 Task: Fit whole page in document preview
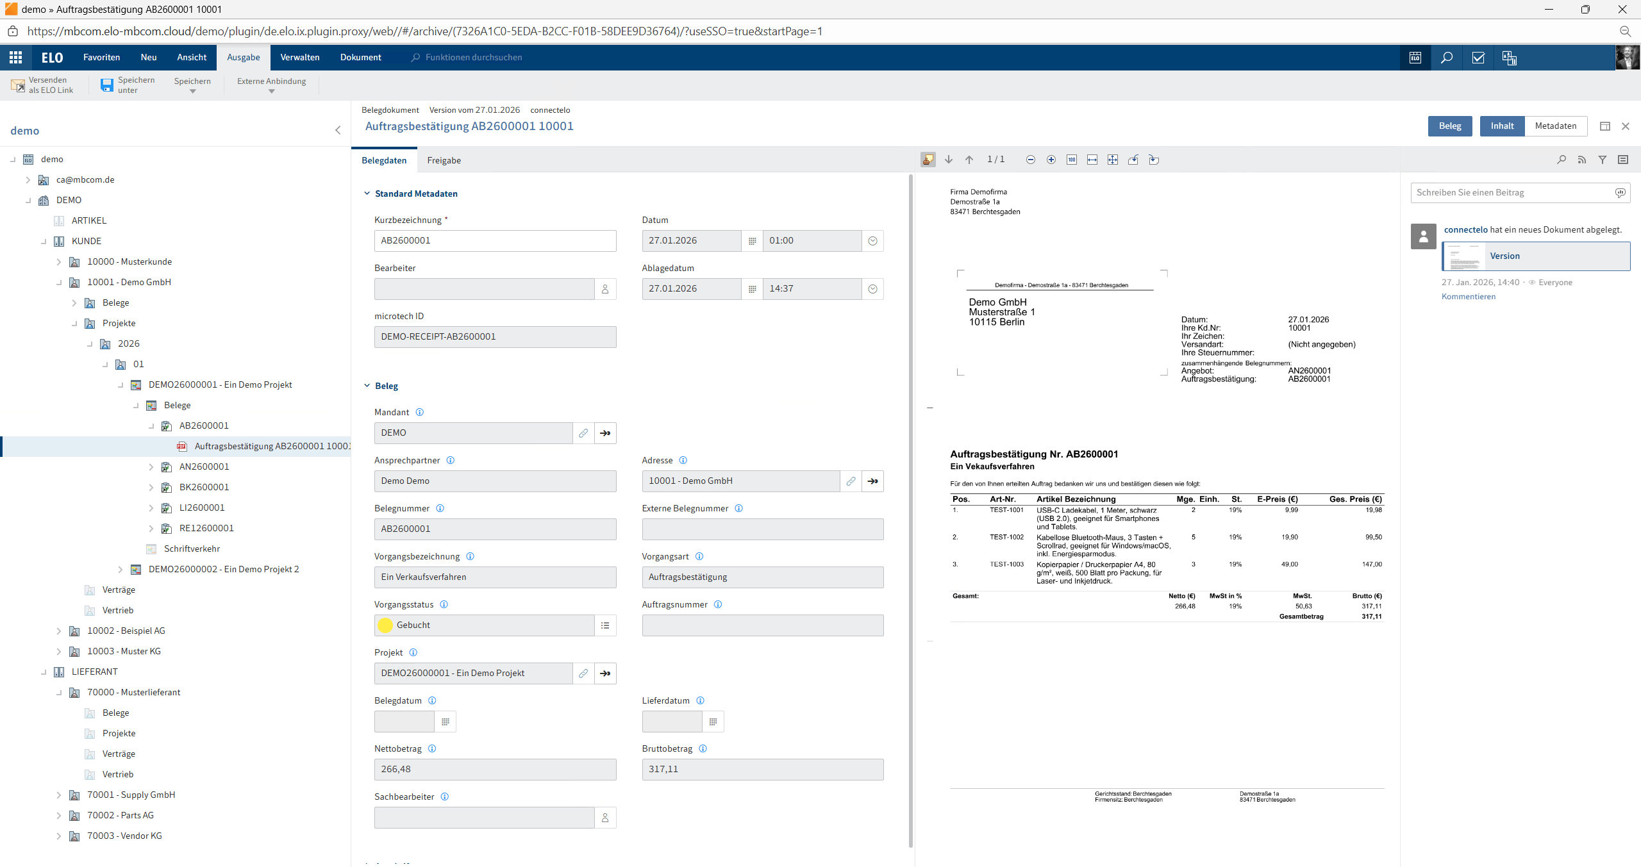(1113, 160)
